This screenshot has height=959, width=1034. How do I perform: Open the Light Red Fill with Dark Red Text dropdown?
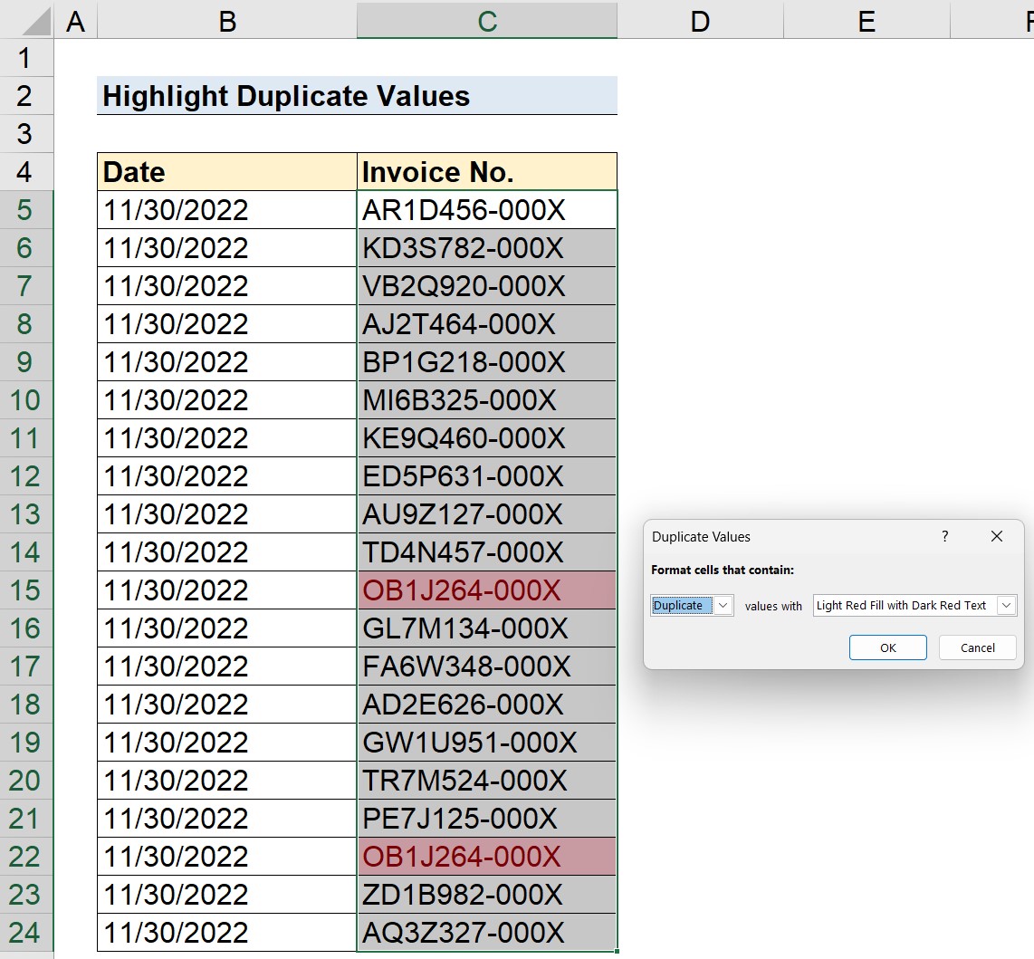1007,605
